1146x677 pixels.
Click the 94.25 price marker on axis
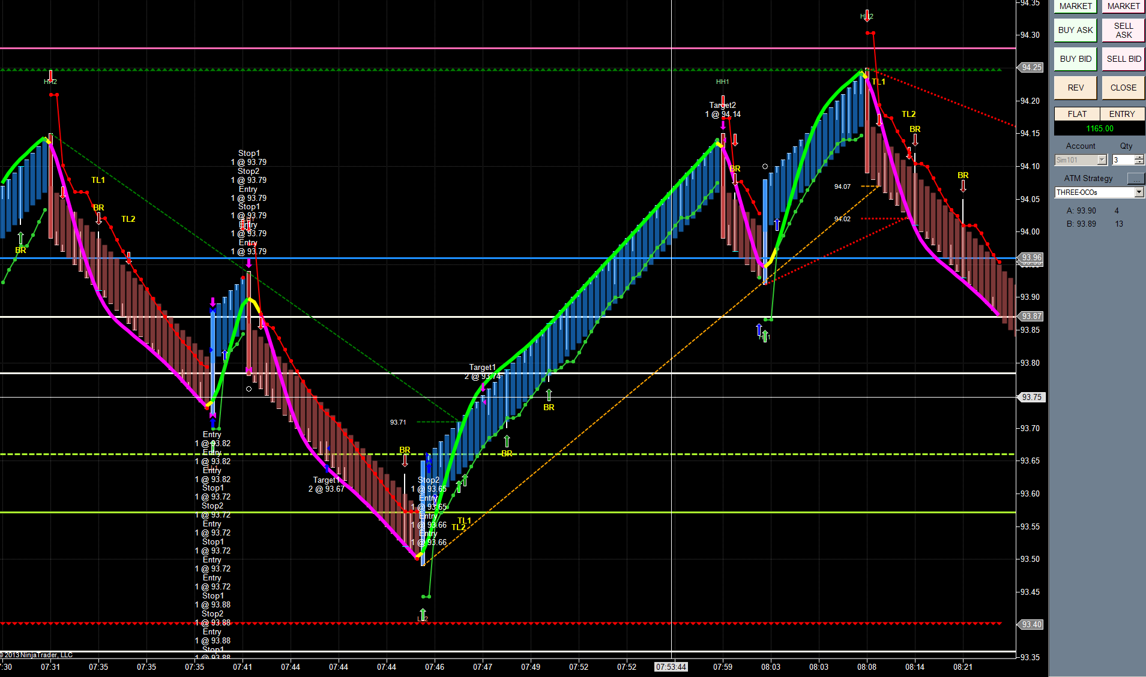click(1031, 67)
